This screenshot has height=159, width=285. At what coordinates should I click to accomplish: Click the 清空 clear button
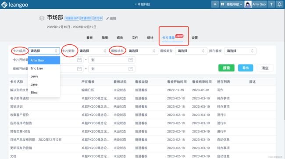(265, 68)
